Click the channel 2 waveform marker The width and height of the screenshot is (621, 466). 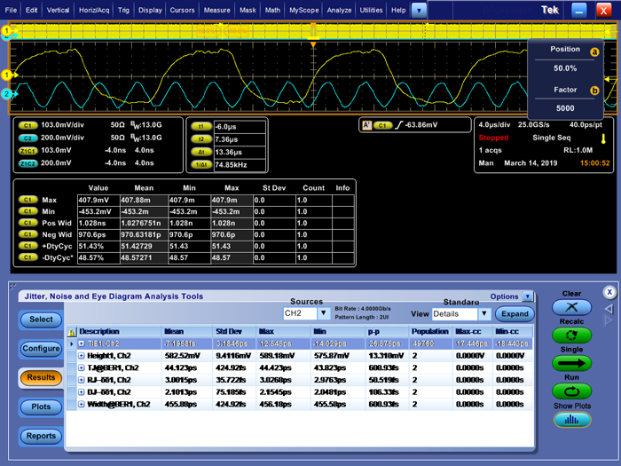point(6,94)
